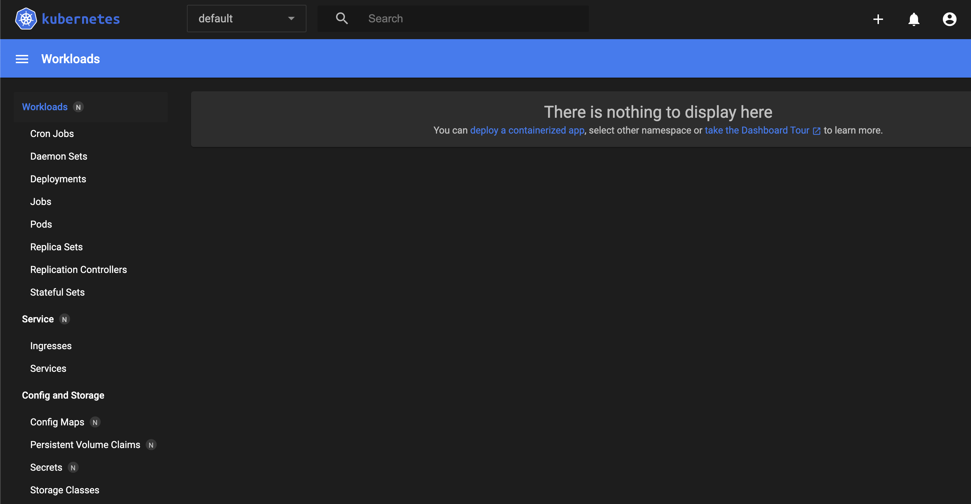This screenshot has height=504, width=971.
Task: Go to Cron Jobs
Action: 52,134
